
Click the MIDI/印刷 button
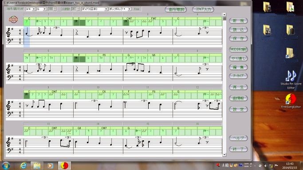(x=238, y=50)
